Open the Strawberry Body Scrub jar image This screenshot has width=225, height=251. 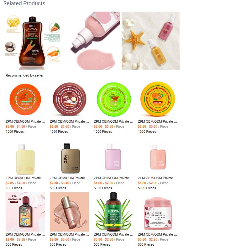pos(158,212)
